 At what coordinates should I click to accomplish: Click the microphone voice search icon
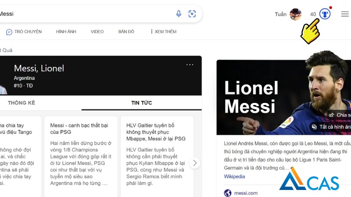[x=179, y=14]
